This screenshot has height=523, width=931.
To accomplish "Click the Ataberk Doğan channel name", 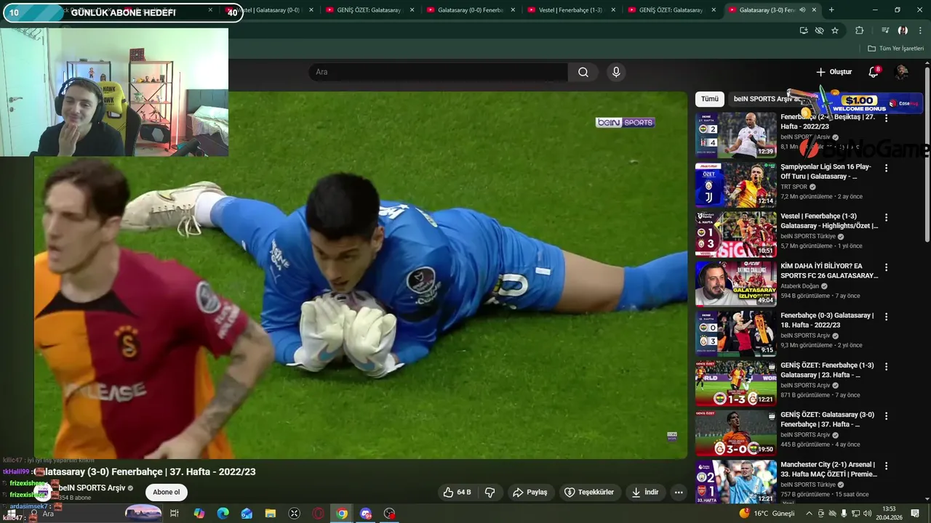I will click(801, 286).
